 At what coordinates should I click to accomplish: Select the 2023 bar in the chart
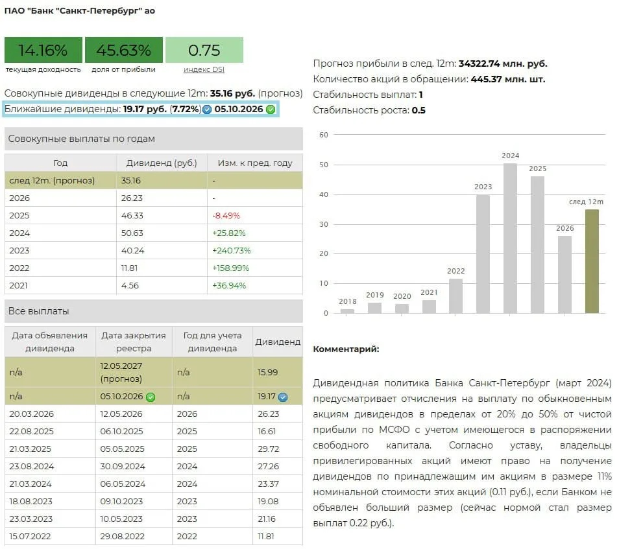(483, 254)
